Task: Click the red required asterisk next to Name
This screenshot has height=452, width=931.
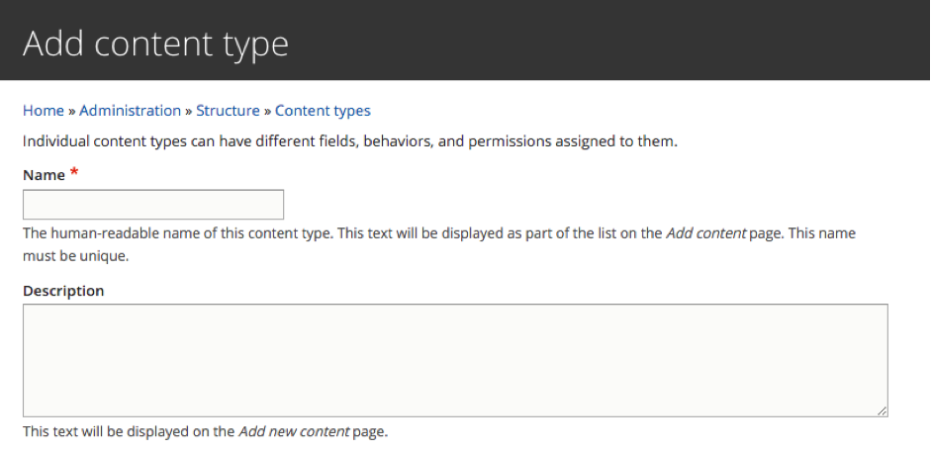Action: pyautogui.click(x=74, y=173)
